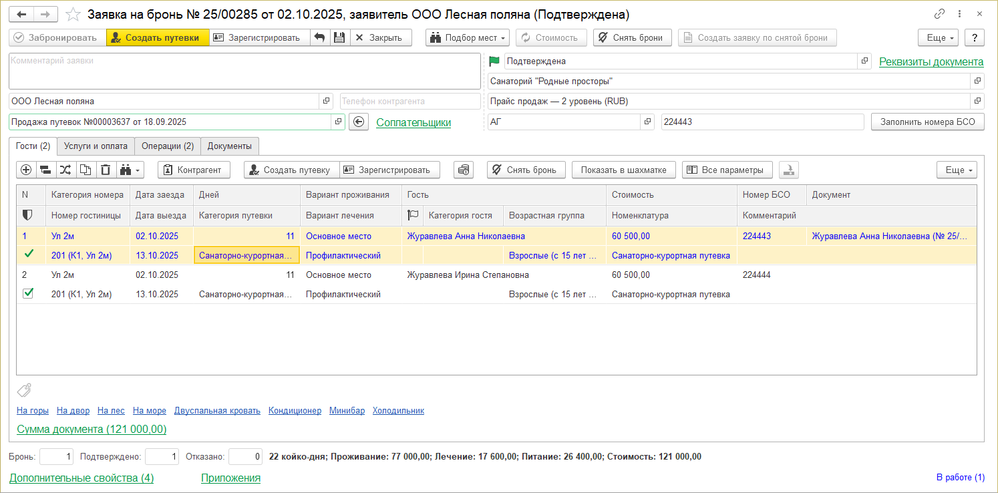The width and height of the screenshot is (998, 493).
Task: Click the delete row trash icon
Action: click(106, 170)
